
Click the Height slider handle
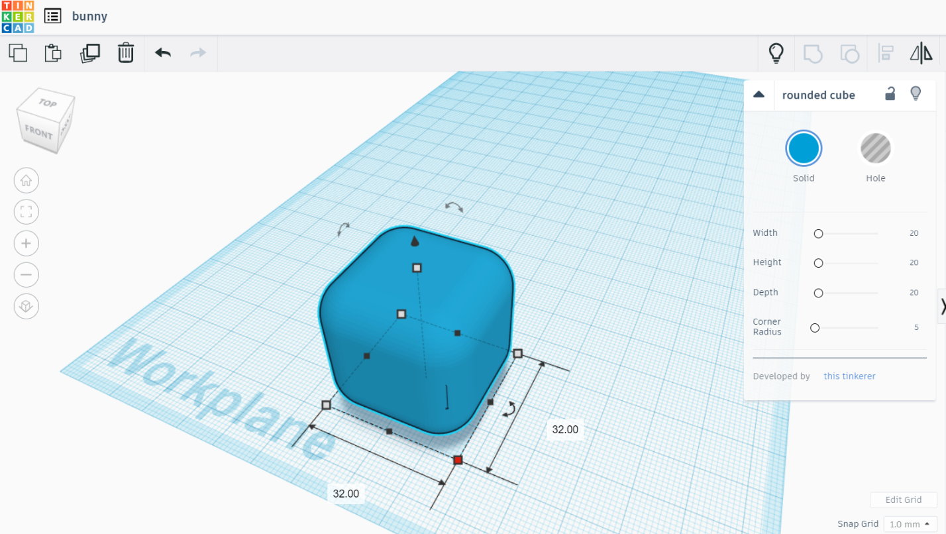tap(818, 263)
